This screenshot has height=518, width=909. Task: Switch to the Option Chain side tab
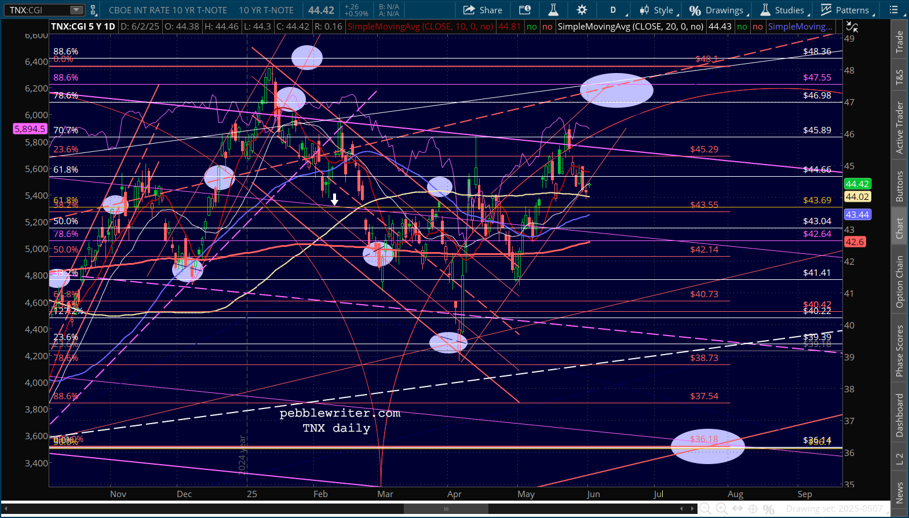pos(899,282)
